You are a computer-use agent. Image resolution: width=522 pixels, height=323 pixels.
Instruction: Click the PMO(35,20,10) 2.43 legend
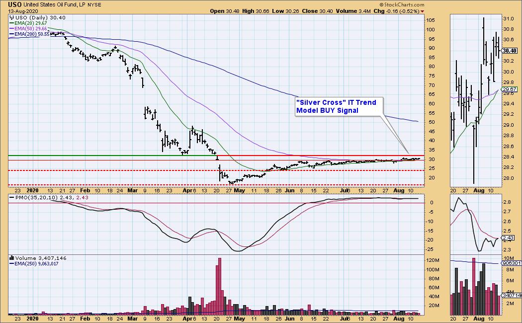click(49, 198)
